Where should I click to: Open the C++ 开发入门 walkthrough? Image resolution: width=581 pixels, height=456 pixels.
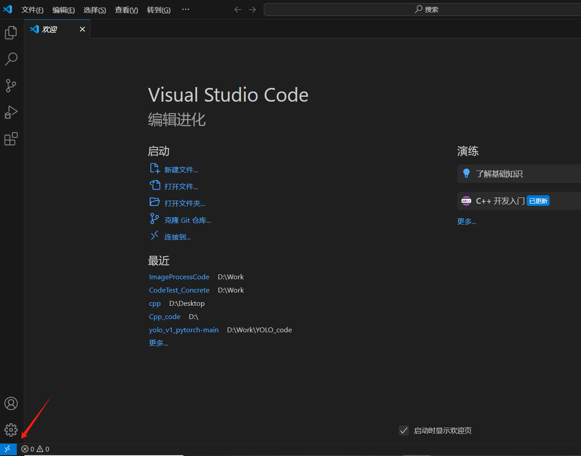pos(519,201)
